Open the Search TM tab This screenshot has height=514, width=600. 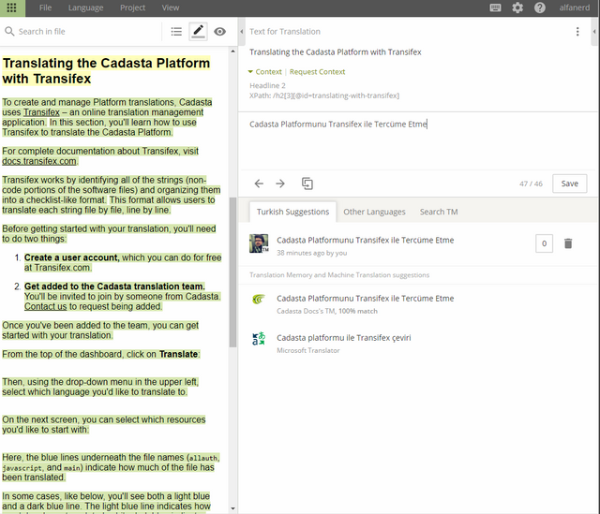pyautogui.click(x=439, y=212)
